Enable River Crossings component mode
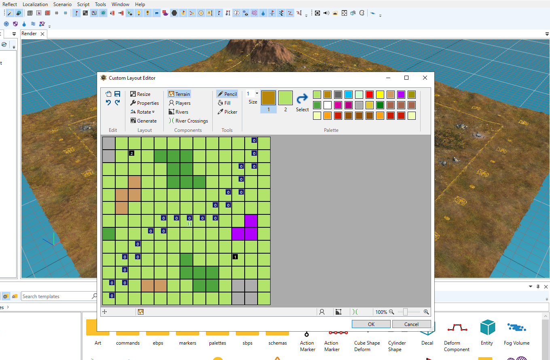The height and width of the screenshot is (360, 550). [188, 121]
